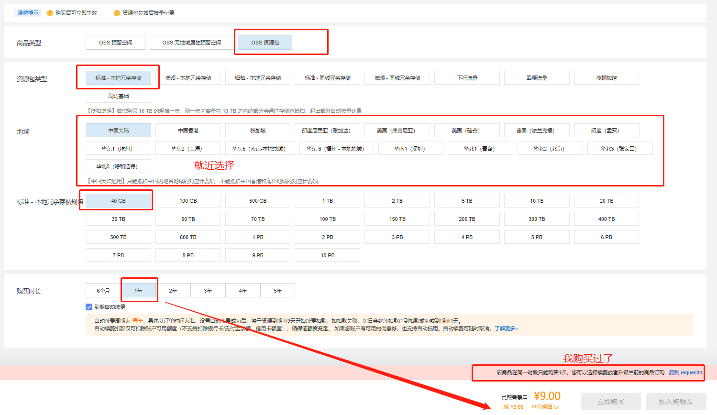Image resolution: width=717 pixels, height=415 pixels.
Task: Pick 华东2（上海） region
Action: (x=188, y=149)
